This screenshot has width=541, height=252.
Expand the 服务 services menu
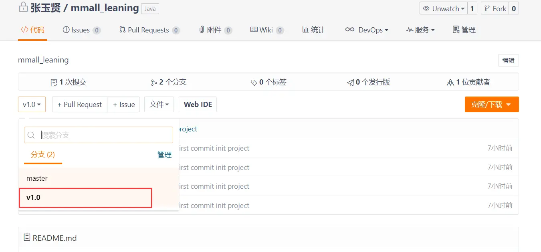pos(420,30)
